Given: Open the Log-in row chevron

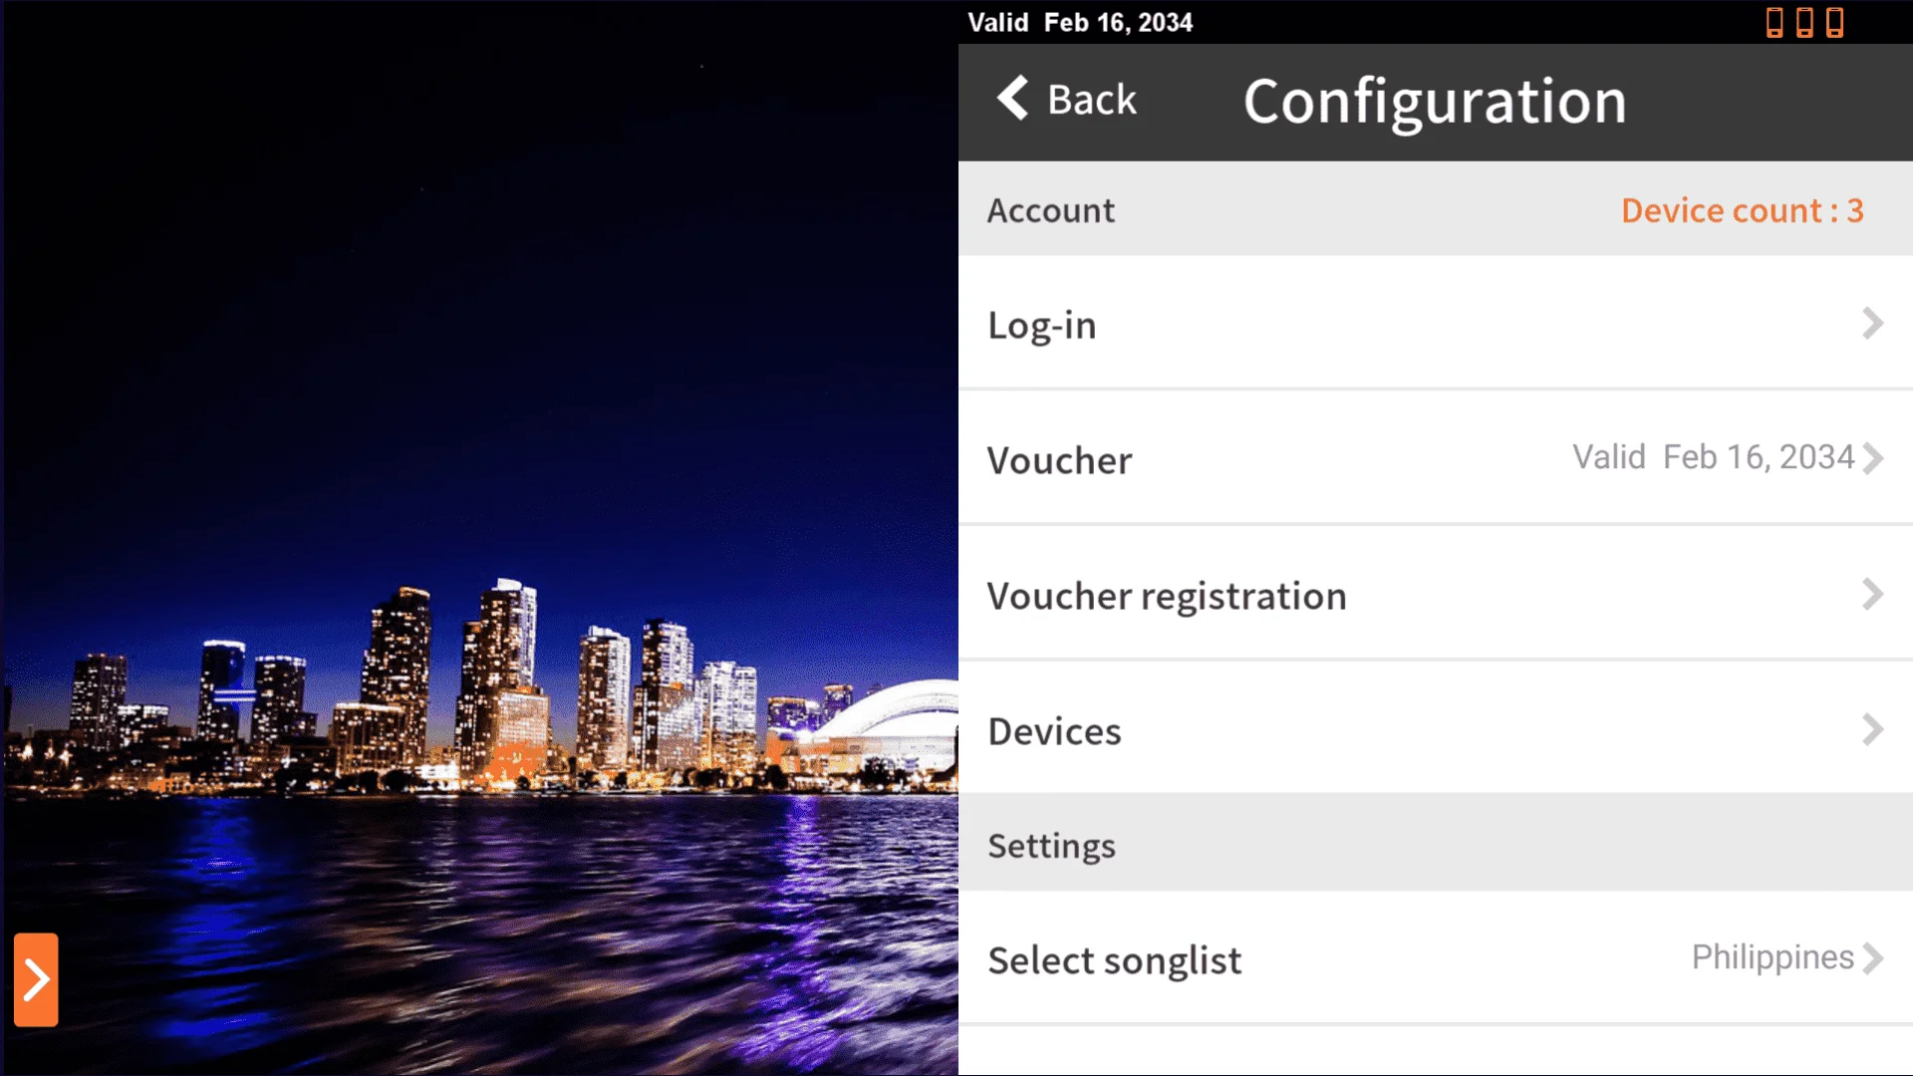Looking at the screenshot, I should pyautogui.click(x=1872, y=323).
